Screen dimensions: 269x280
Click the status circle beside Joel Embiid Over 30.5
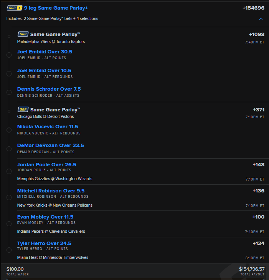pos(9,55)
